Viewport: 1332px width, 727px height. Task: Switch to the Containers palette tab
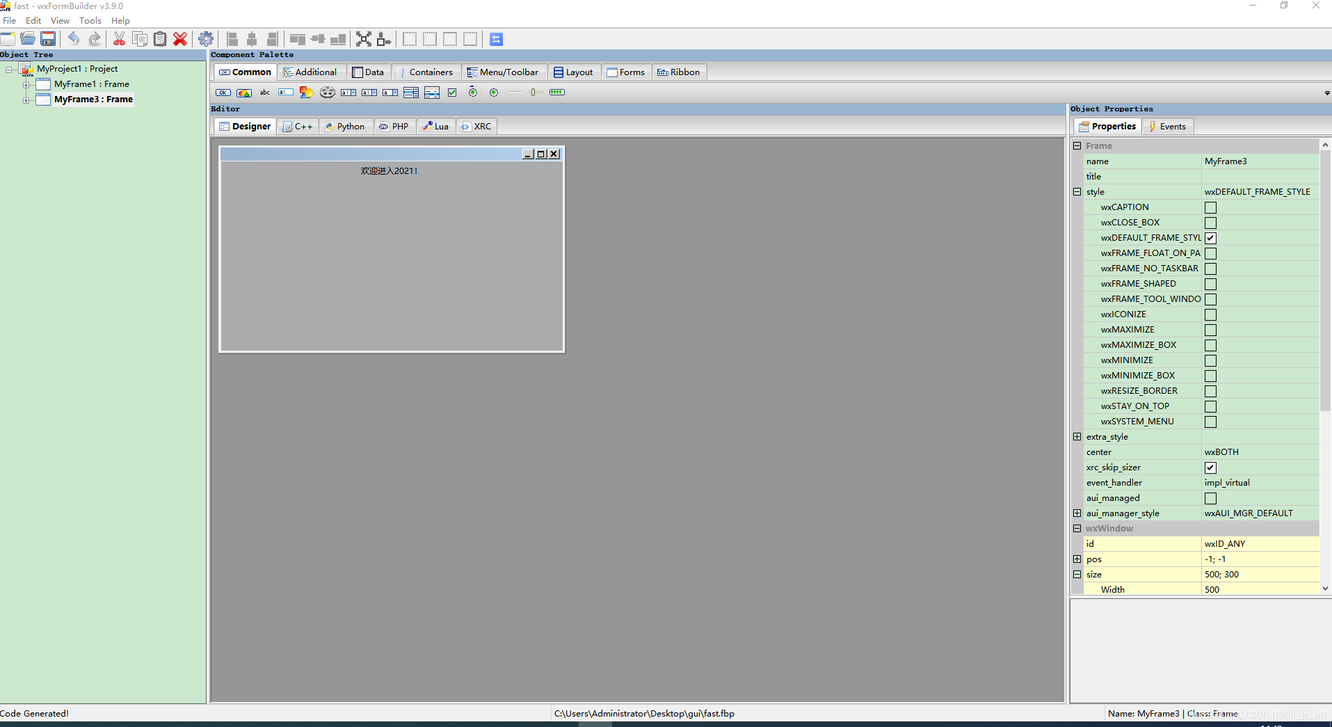point(425,72)
